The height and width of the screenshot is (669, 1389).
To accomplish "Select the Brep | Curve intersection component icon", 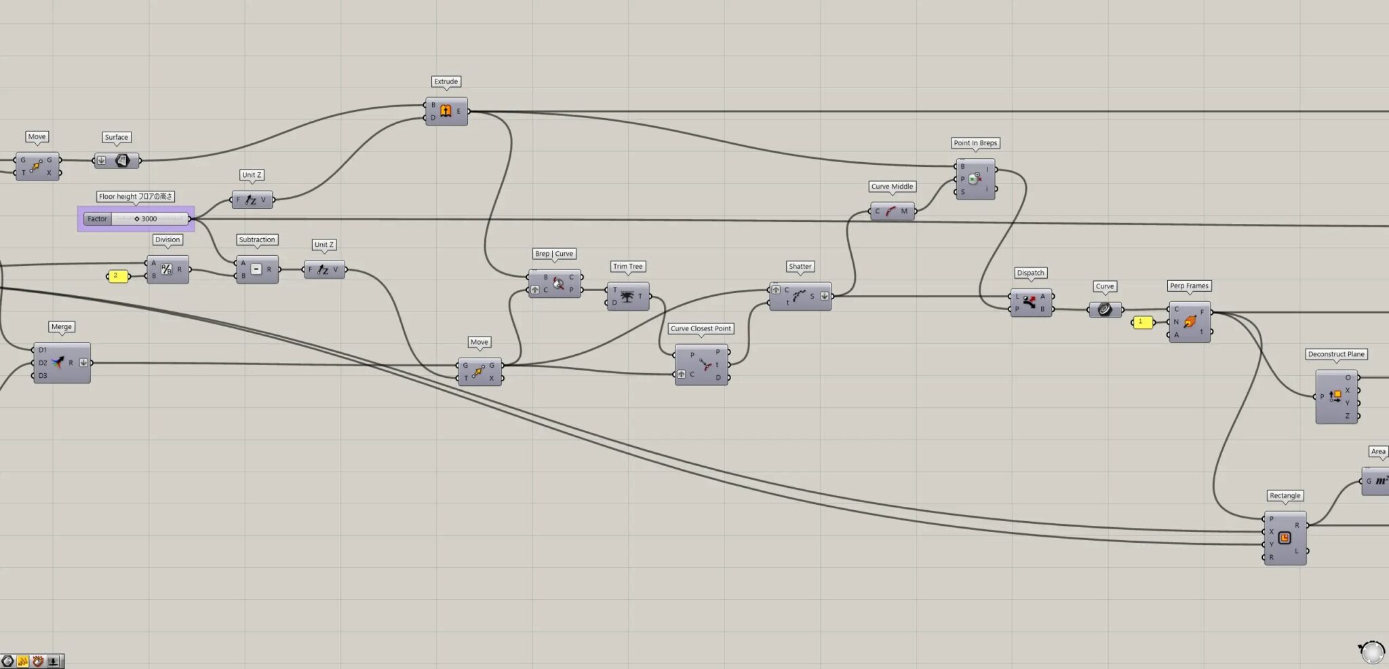I will (558, 284).
